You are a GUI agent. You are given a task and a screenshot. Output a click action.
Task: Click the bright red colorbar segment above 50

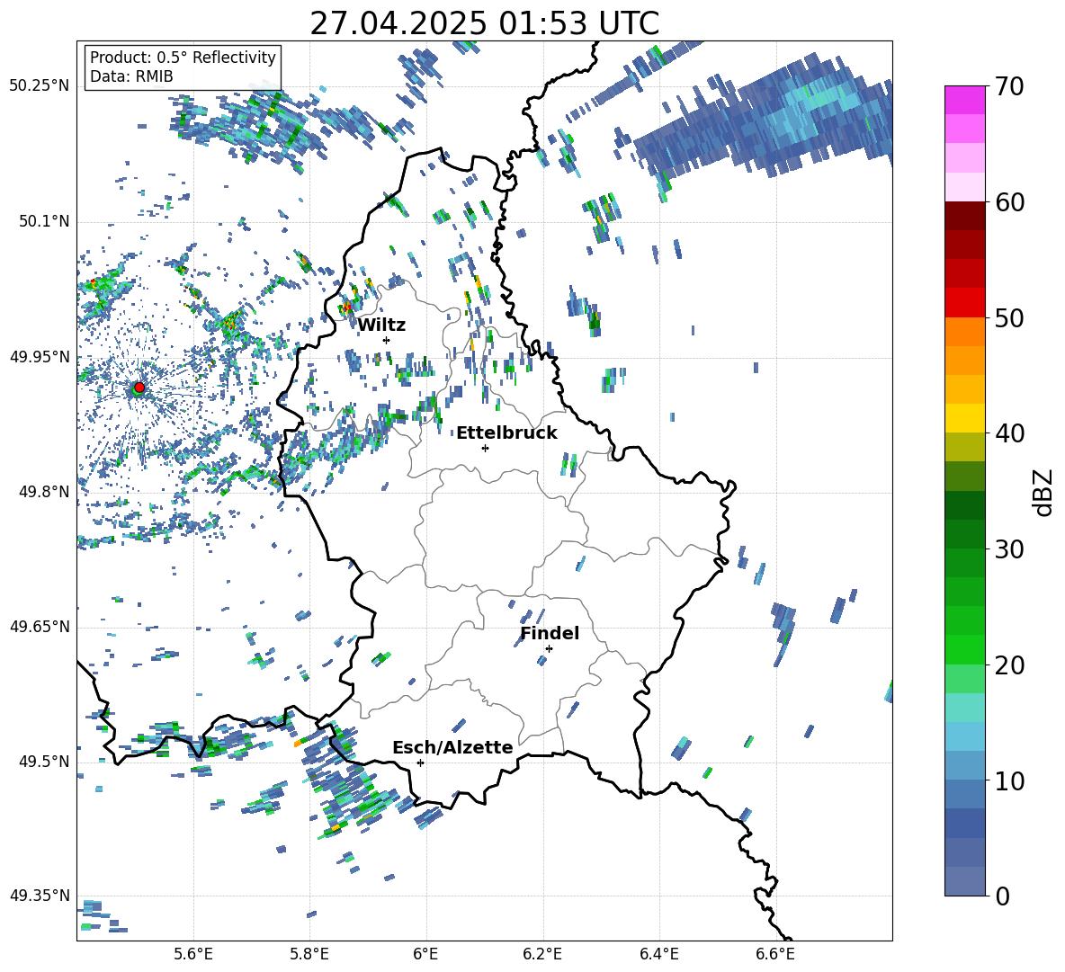964,303
